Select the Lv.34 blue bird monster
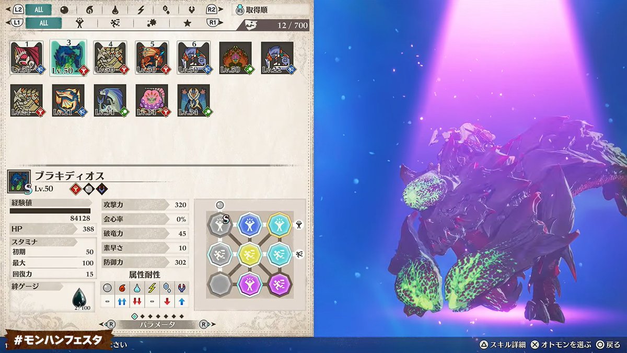Screen dimensions: 627x353 194,100
